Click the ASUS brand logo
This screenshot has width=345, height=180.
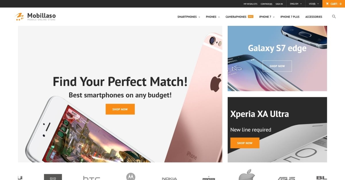coord(286,178)
